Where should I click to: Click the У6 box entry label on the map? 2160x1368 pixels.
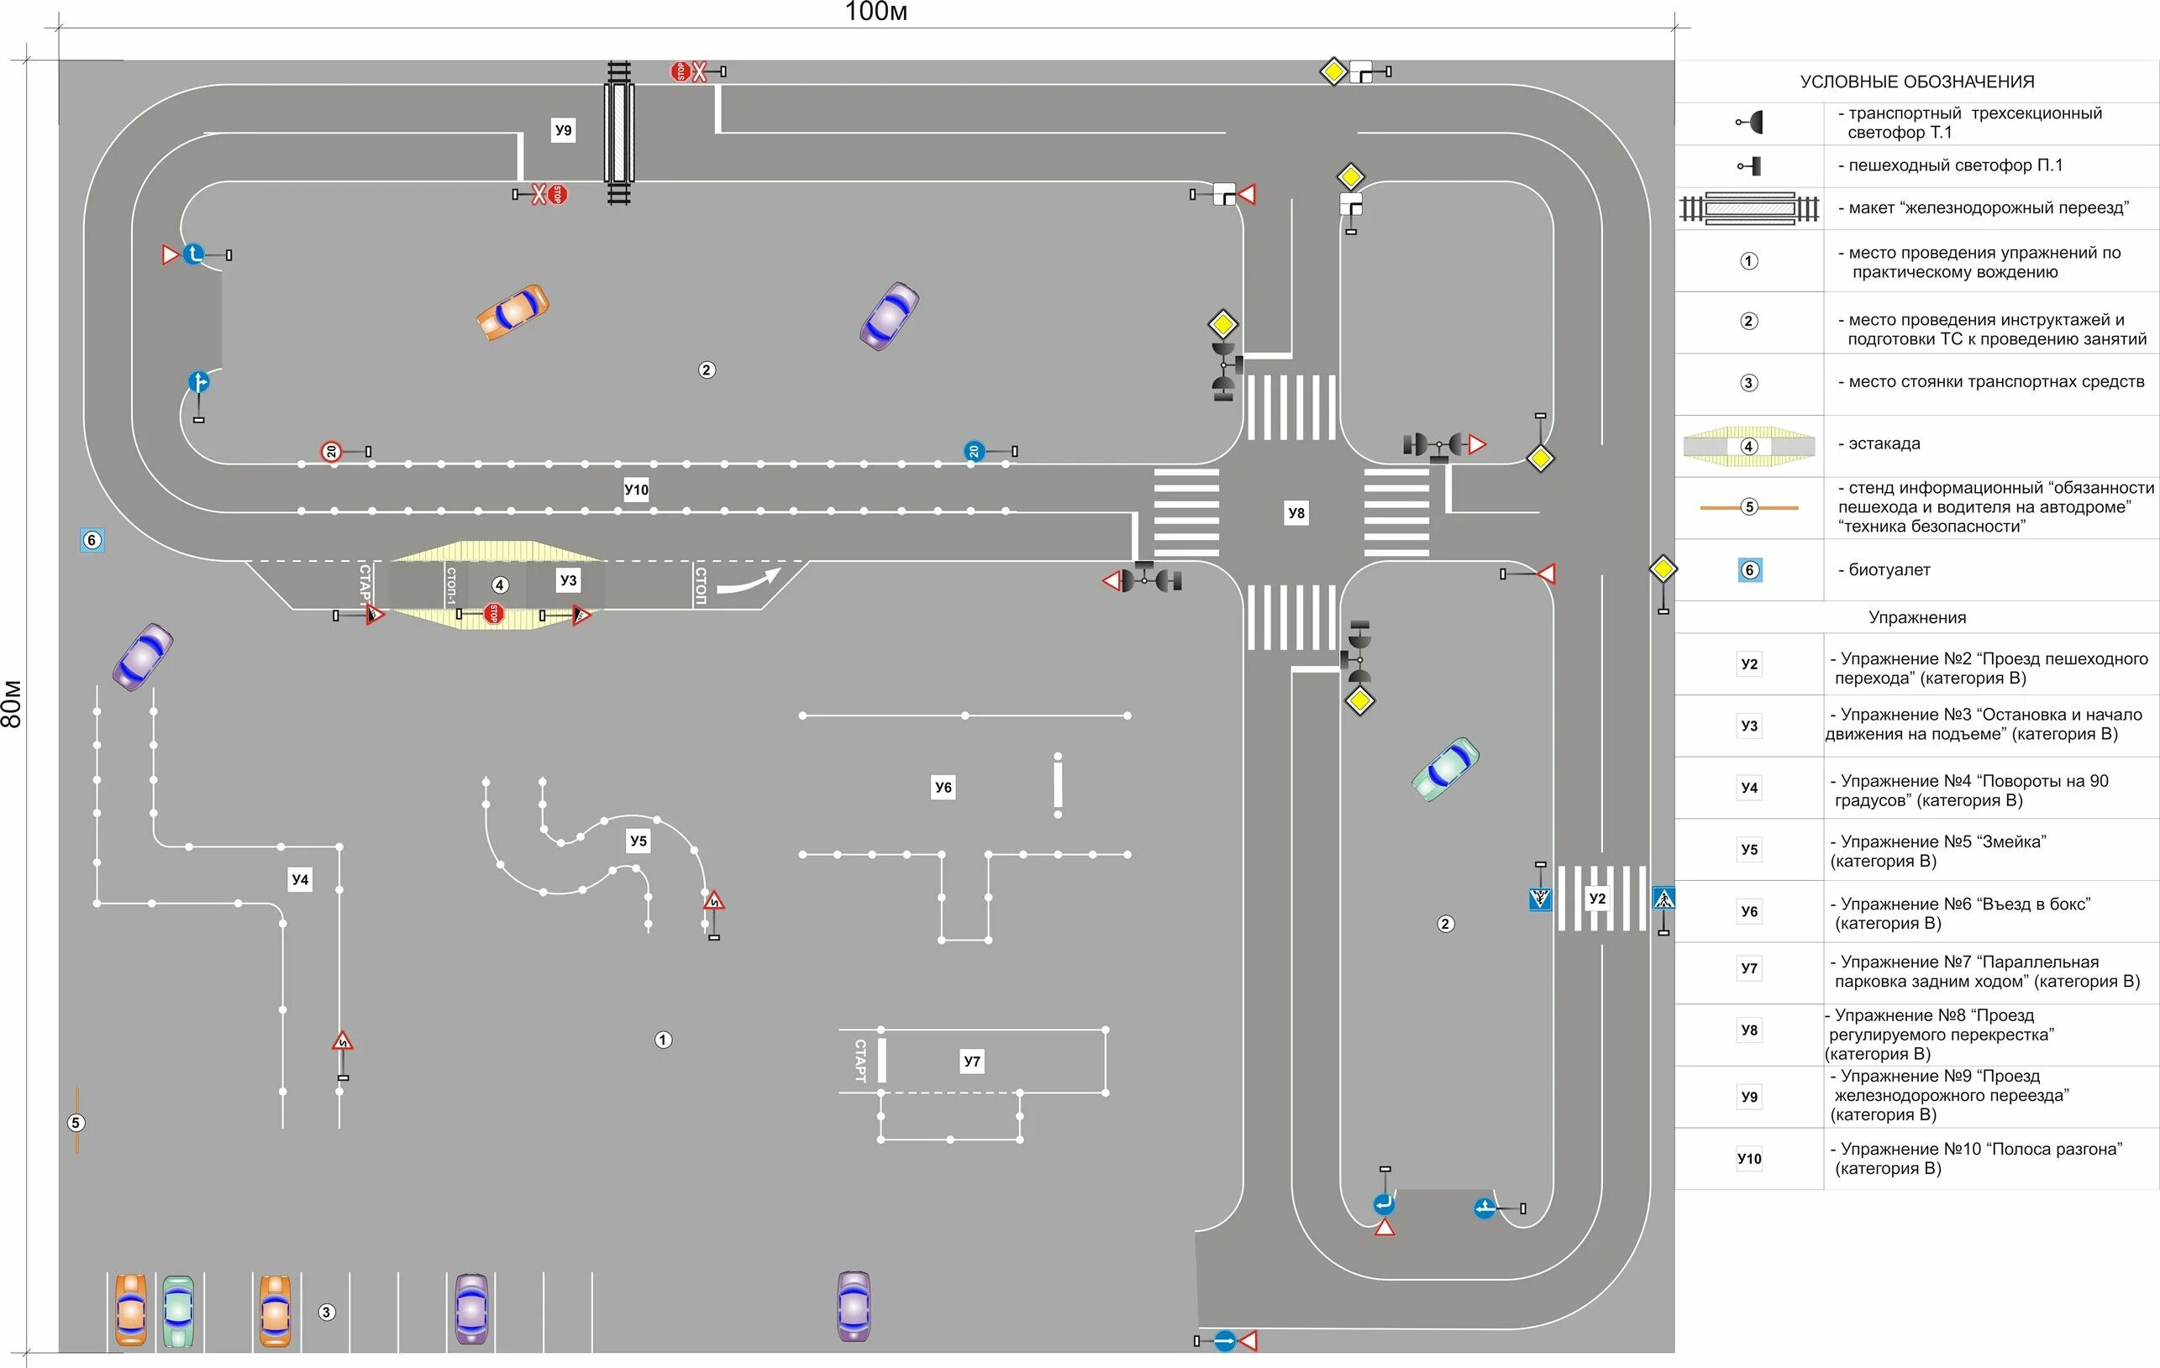[x=943, y=787]
